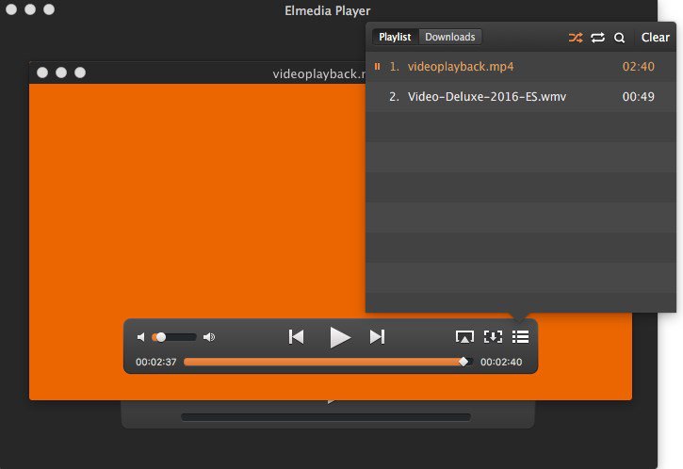Open the AirPlay streaming icon
The height and width of the screenshot is (469, 683).
point(463,337)
